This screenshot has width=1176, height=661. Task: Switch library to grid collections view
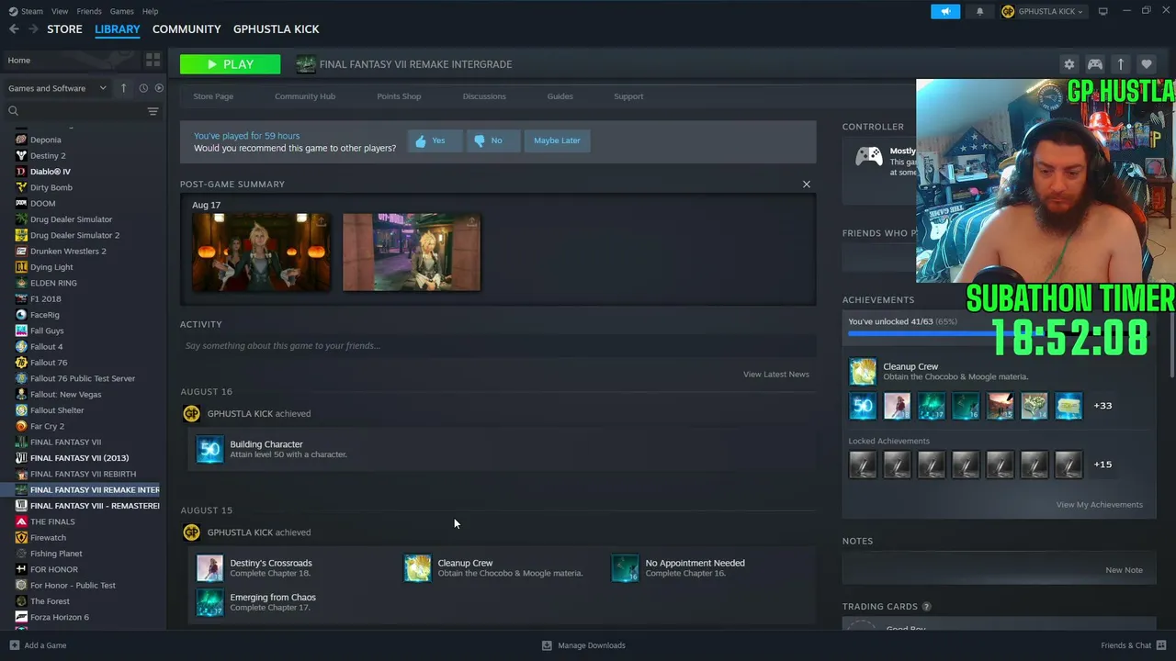[153, 60]
